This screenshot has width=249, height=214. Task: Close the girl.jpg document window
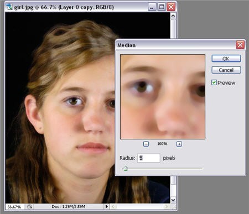pos(171,7)
